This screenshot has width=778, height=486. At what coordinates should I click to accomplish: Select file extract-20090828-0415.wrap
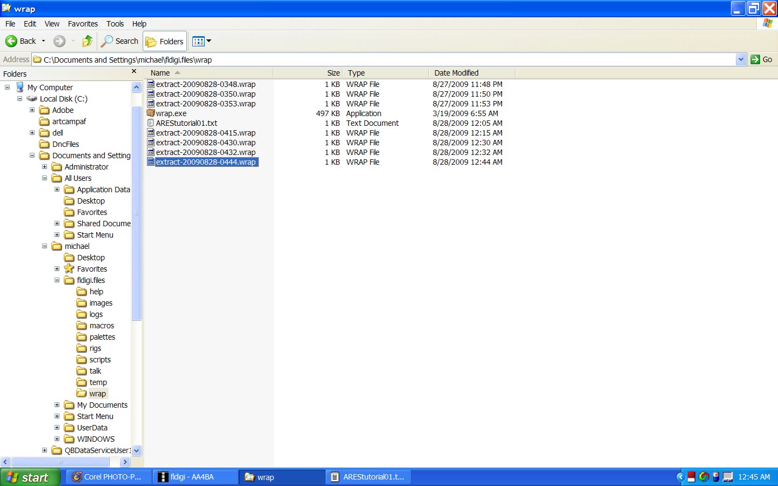click(x=202, y=133)
